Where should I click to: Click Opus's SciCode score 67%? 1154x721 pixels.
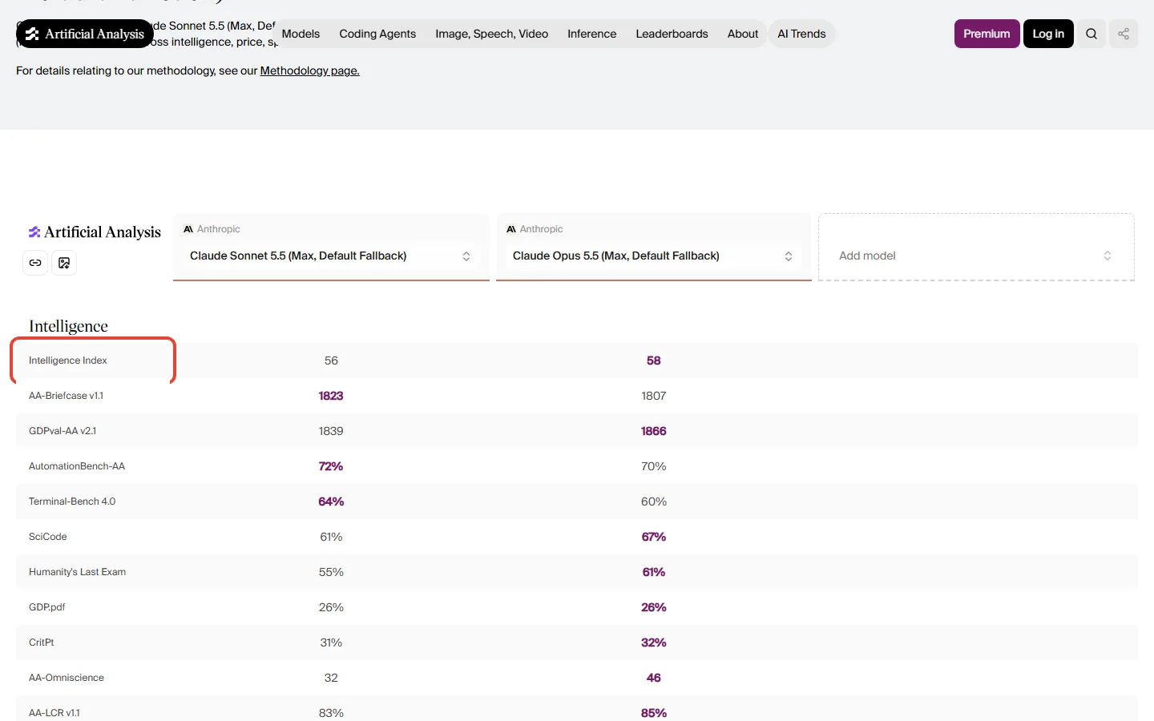(654, 537)
